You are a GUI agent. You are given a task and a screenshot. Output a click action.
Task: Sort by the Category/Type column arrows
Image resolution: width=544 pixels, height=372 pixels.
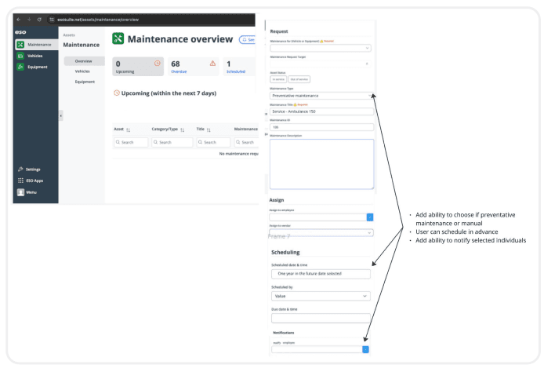182,129
